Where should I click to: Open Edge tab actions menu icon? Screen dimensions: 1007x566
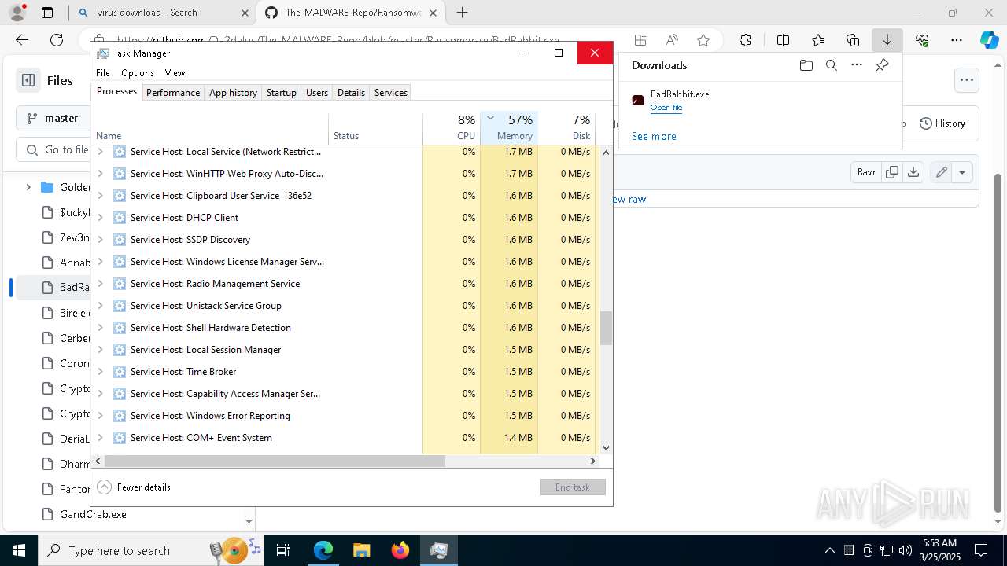point(47,13)
